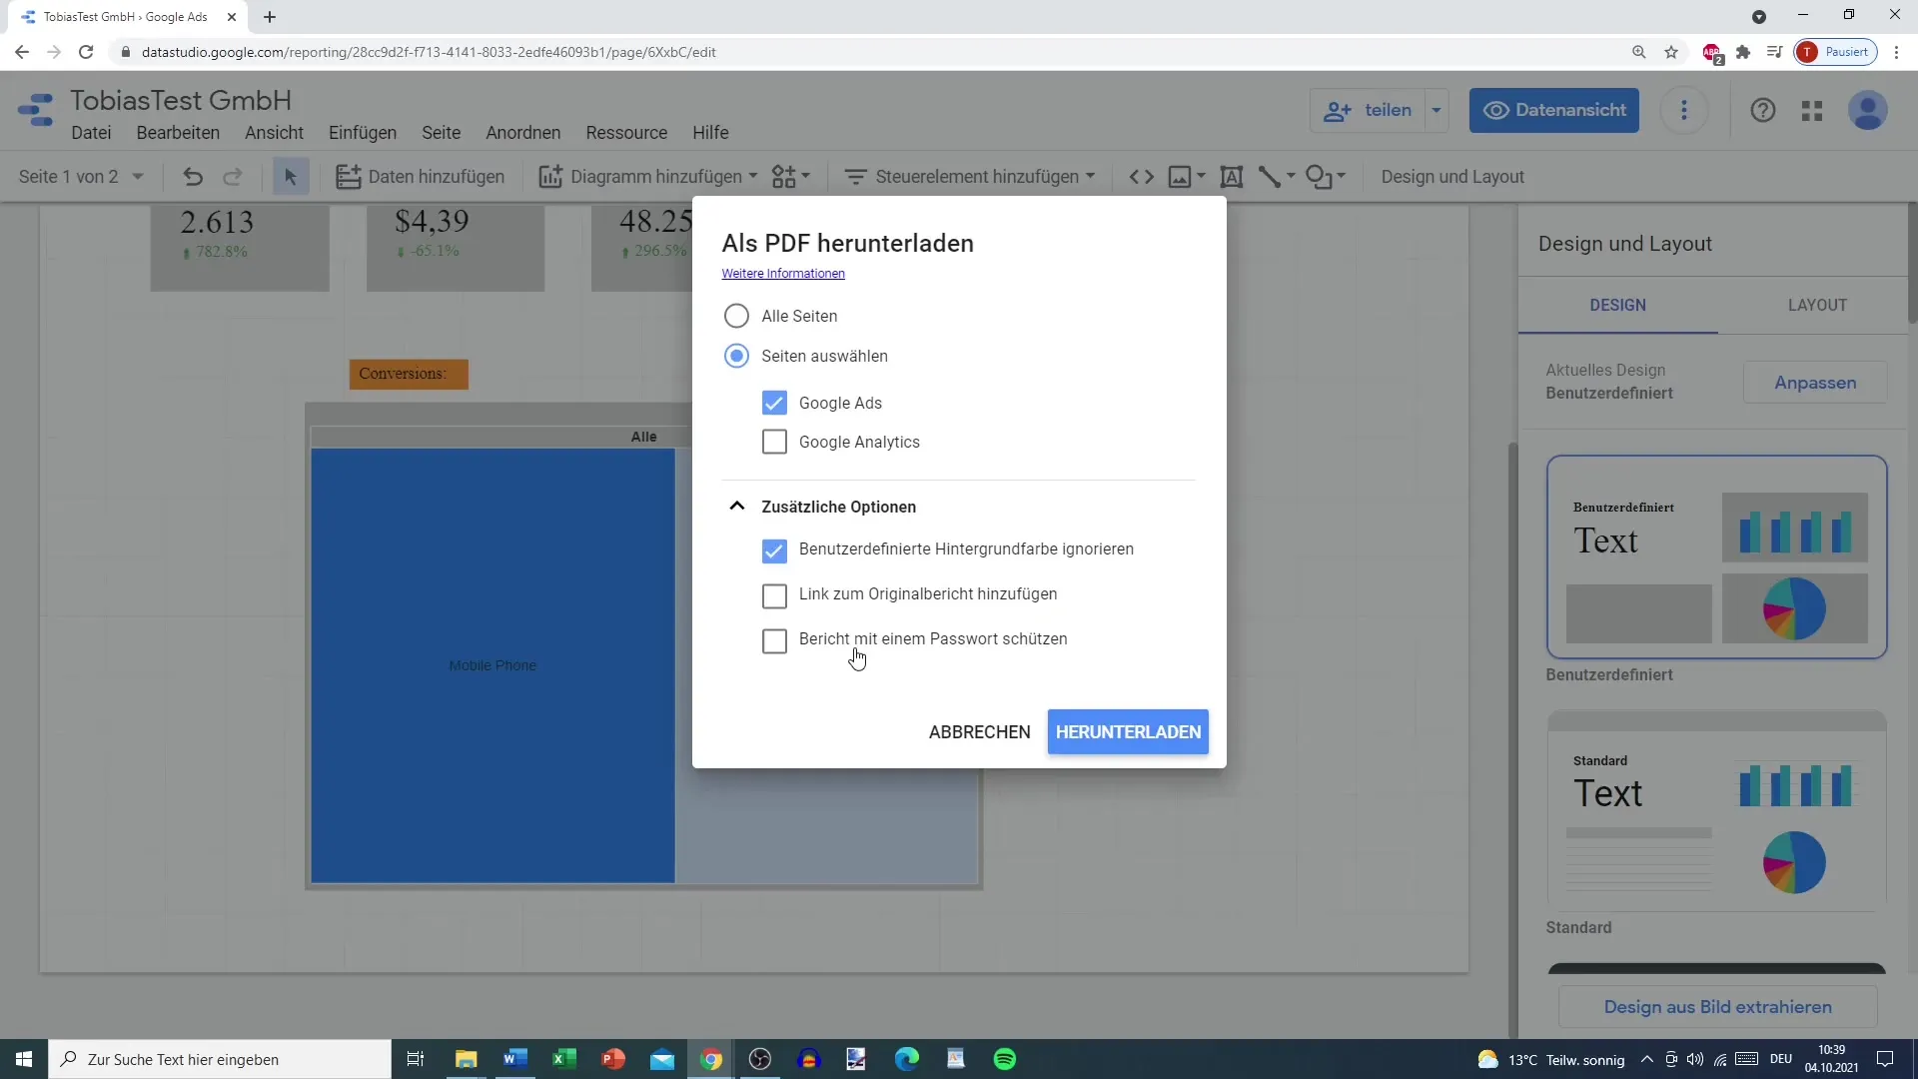Click the ABBRECHEN button

[979, 732]
